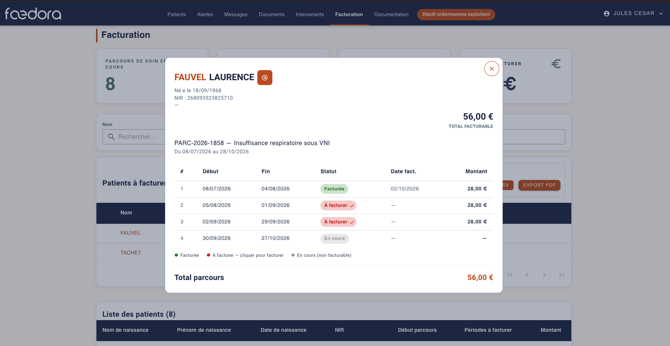Go to previous page arrow

click(x=527, y=275)
